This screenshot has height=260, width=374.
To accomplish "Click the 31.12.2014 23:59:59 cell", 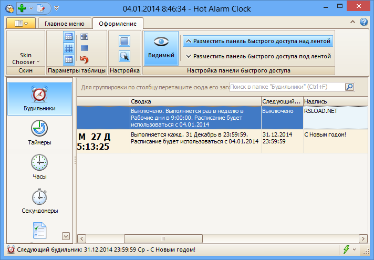I will click(282, 141).
